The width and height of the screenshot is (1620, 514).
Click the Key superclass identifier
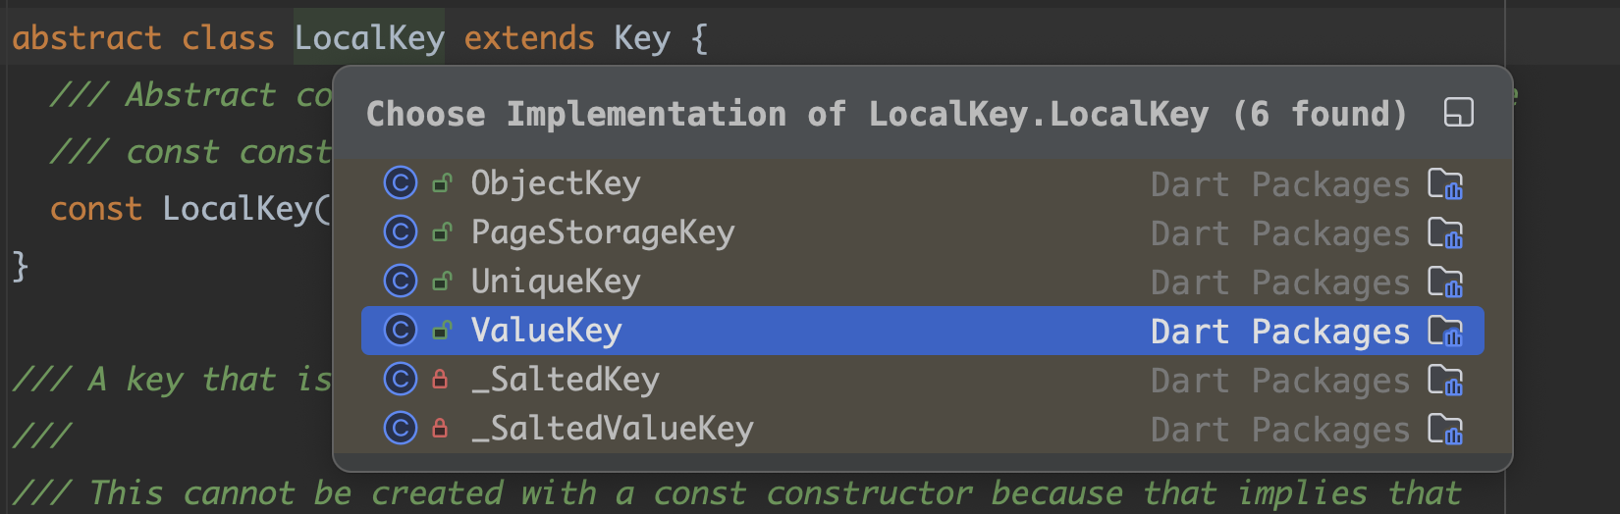tap(642, 37)
